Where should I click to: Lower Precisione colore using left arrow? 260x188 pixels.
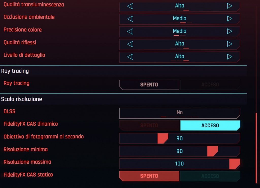[130, 31]
